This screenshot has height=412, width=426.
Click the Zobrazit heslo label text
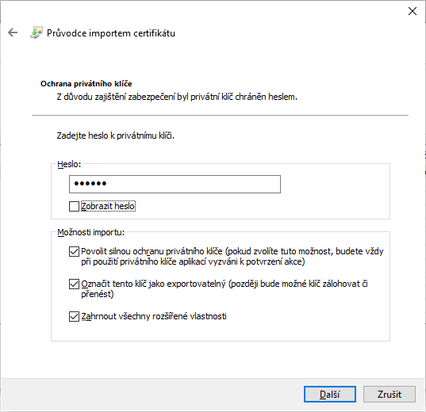(108, 206)
